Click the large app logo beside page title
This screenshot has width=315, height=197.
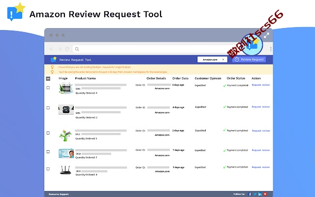click(x=16, y=12)
